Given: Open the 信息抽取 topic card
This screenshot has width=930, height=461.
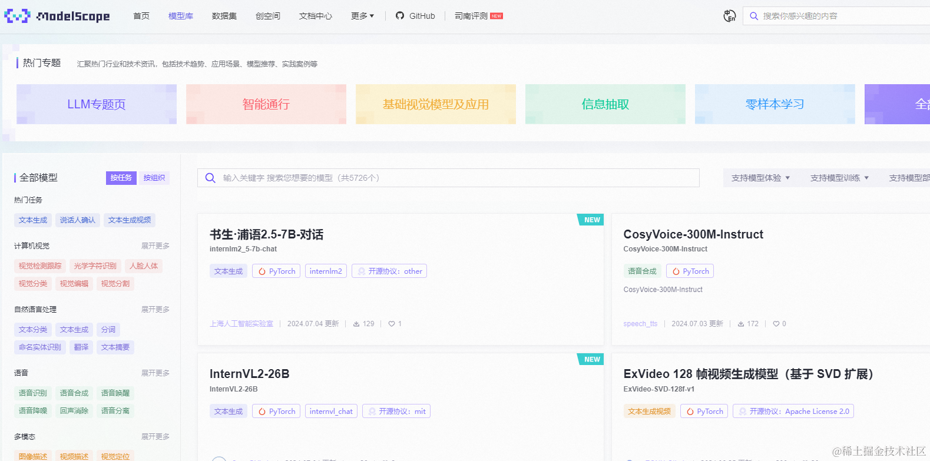Looking at the screenshot, I should tap(605, 104).
